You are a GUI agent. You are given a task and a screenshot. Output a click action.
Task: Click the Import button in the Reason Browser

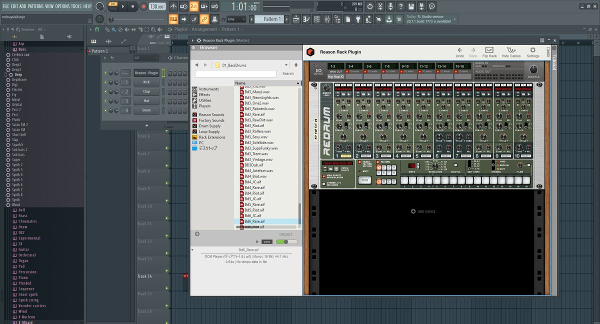point(285,234)
